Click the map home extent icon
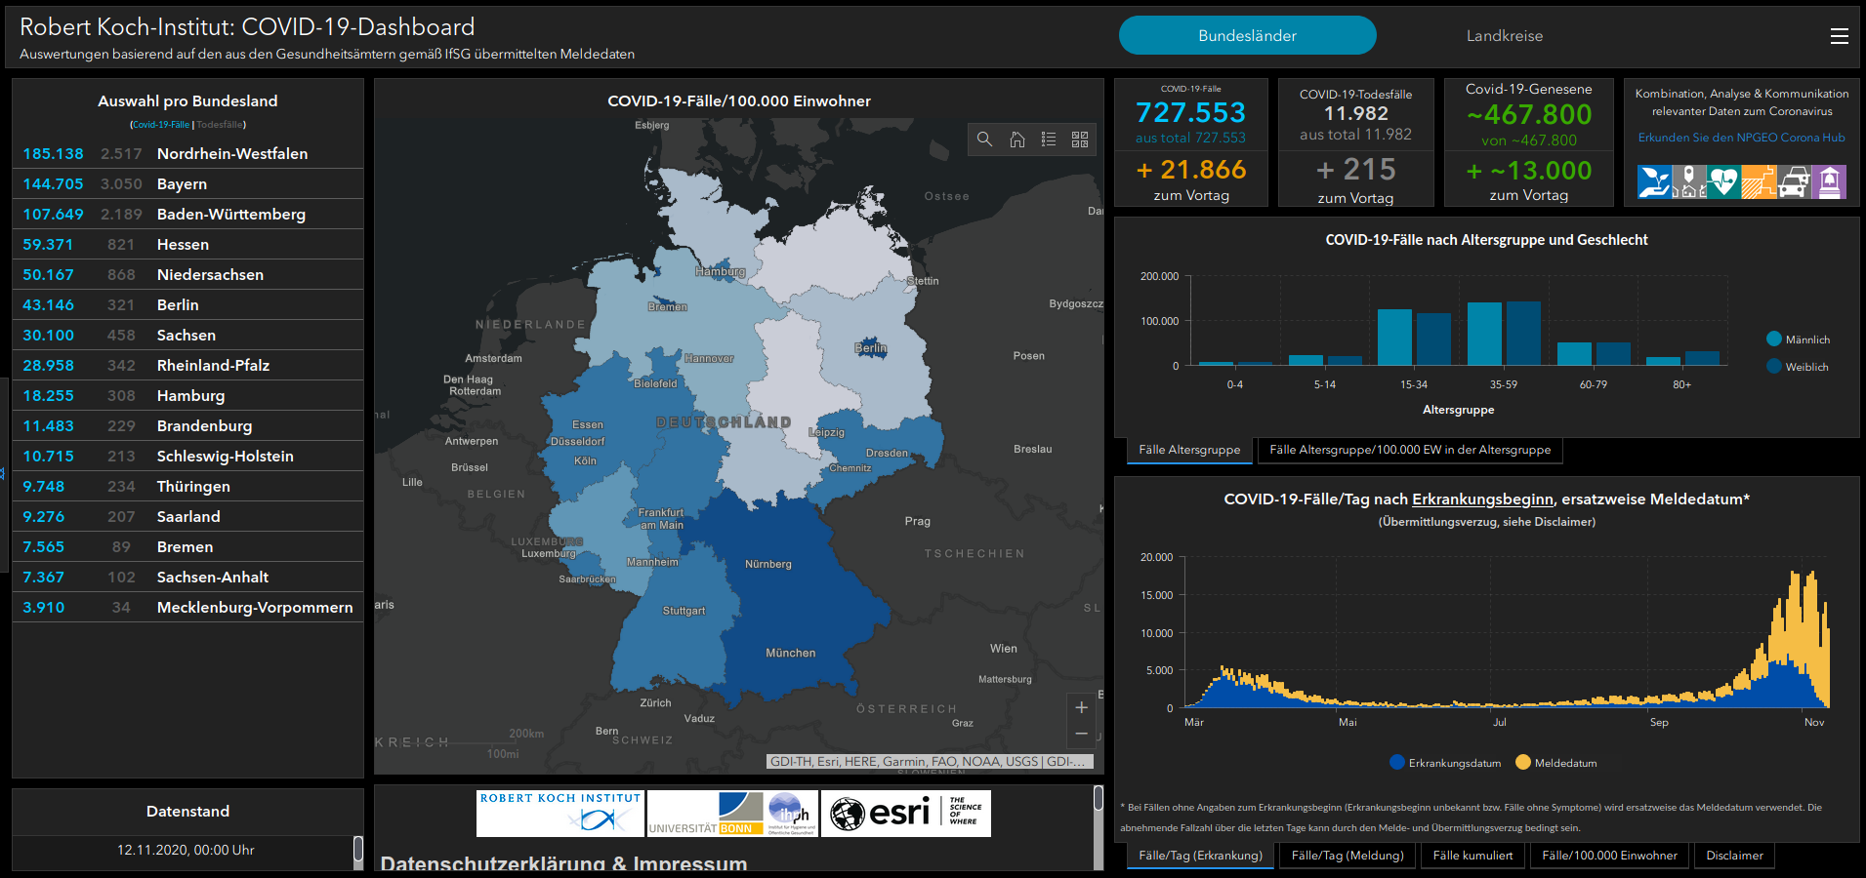 click(x=1016, y=140)
